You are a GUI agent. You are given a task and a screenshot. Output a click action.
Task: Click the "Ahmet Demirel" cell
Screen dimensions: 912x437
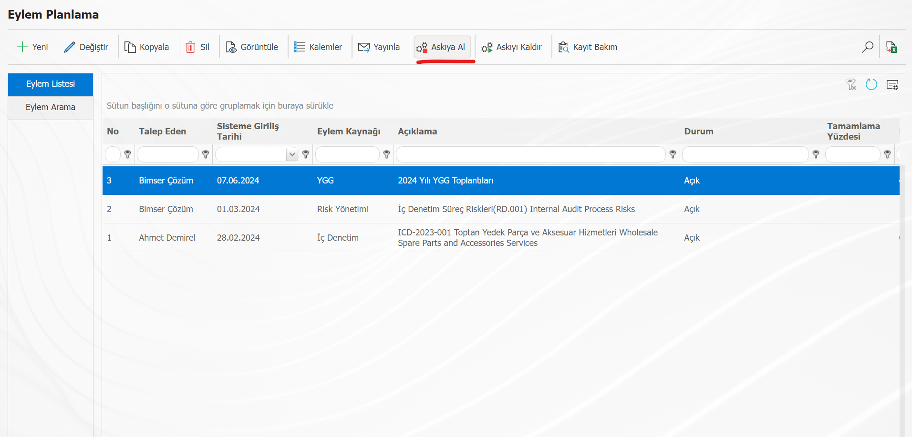tap(167, 238)
